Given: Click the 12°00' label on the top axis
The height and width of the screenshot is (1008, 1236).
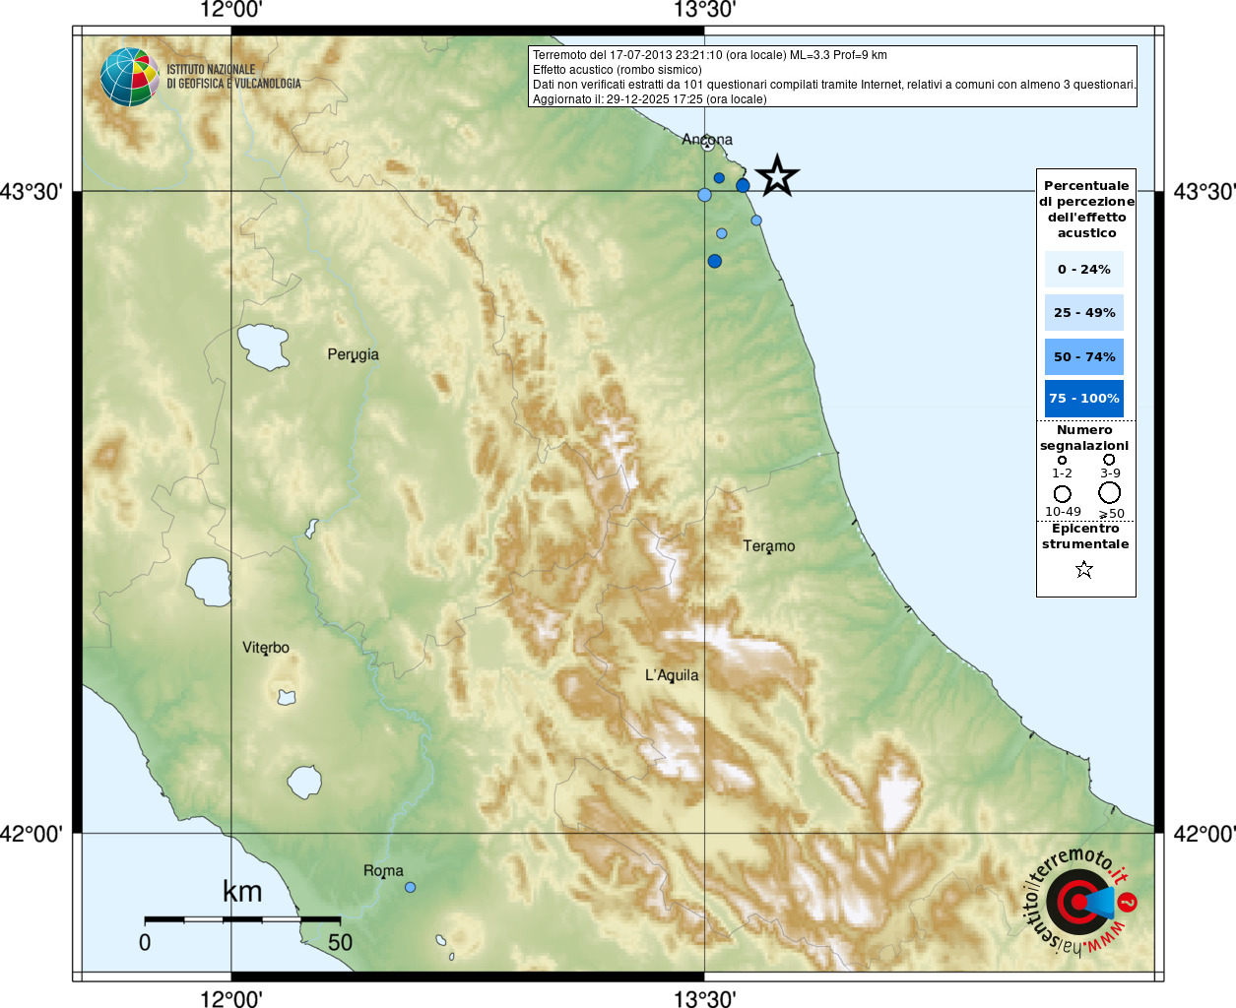Looking at the screenshot, I should coord(230,10).
